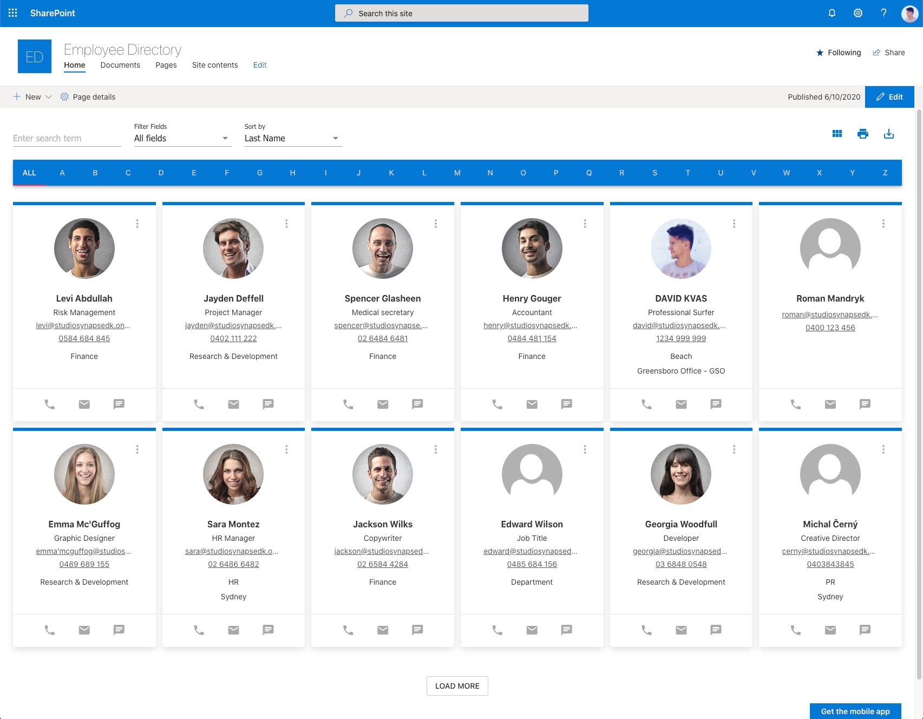
Task: Chat with Spencer Glasheen via message icon
Action: click(417, 404)
